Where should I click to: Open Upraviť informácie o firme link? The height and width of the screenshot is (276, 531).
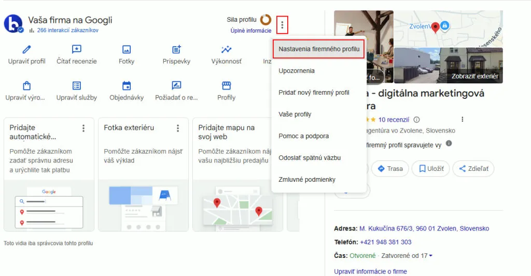point(370,271)
